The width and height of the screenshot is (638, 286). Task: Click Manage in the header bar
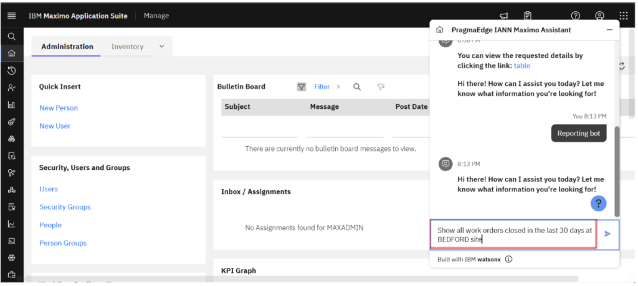pos(156,16)
